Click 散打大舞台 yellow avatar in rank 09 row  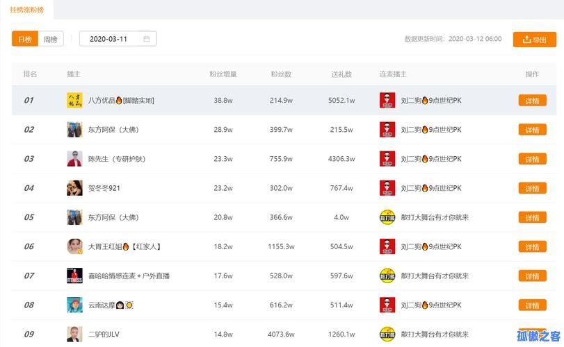(x=387, y=334)
